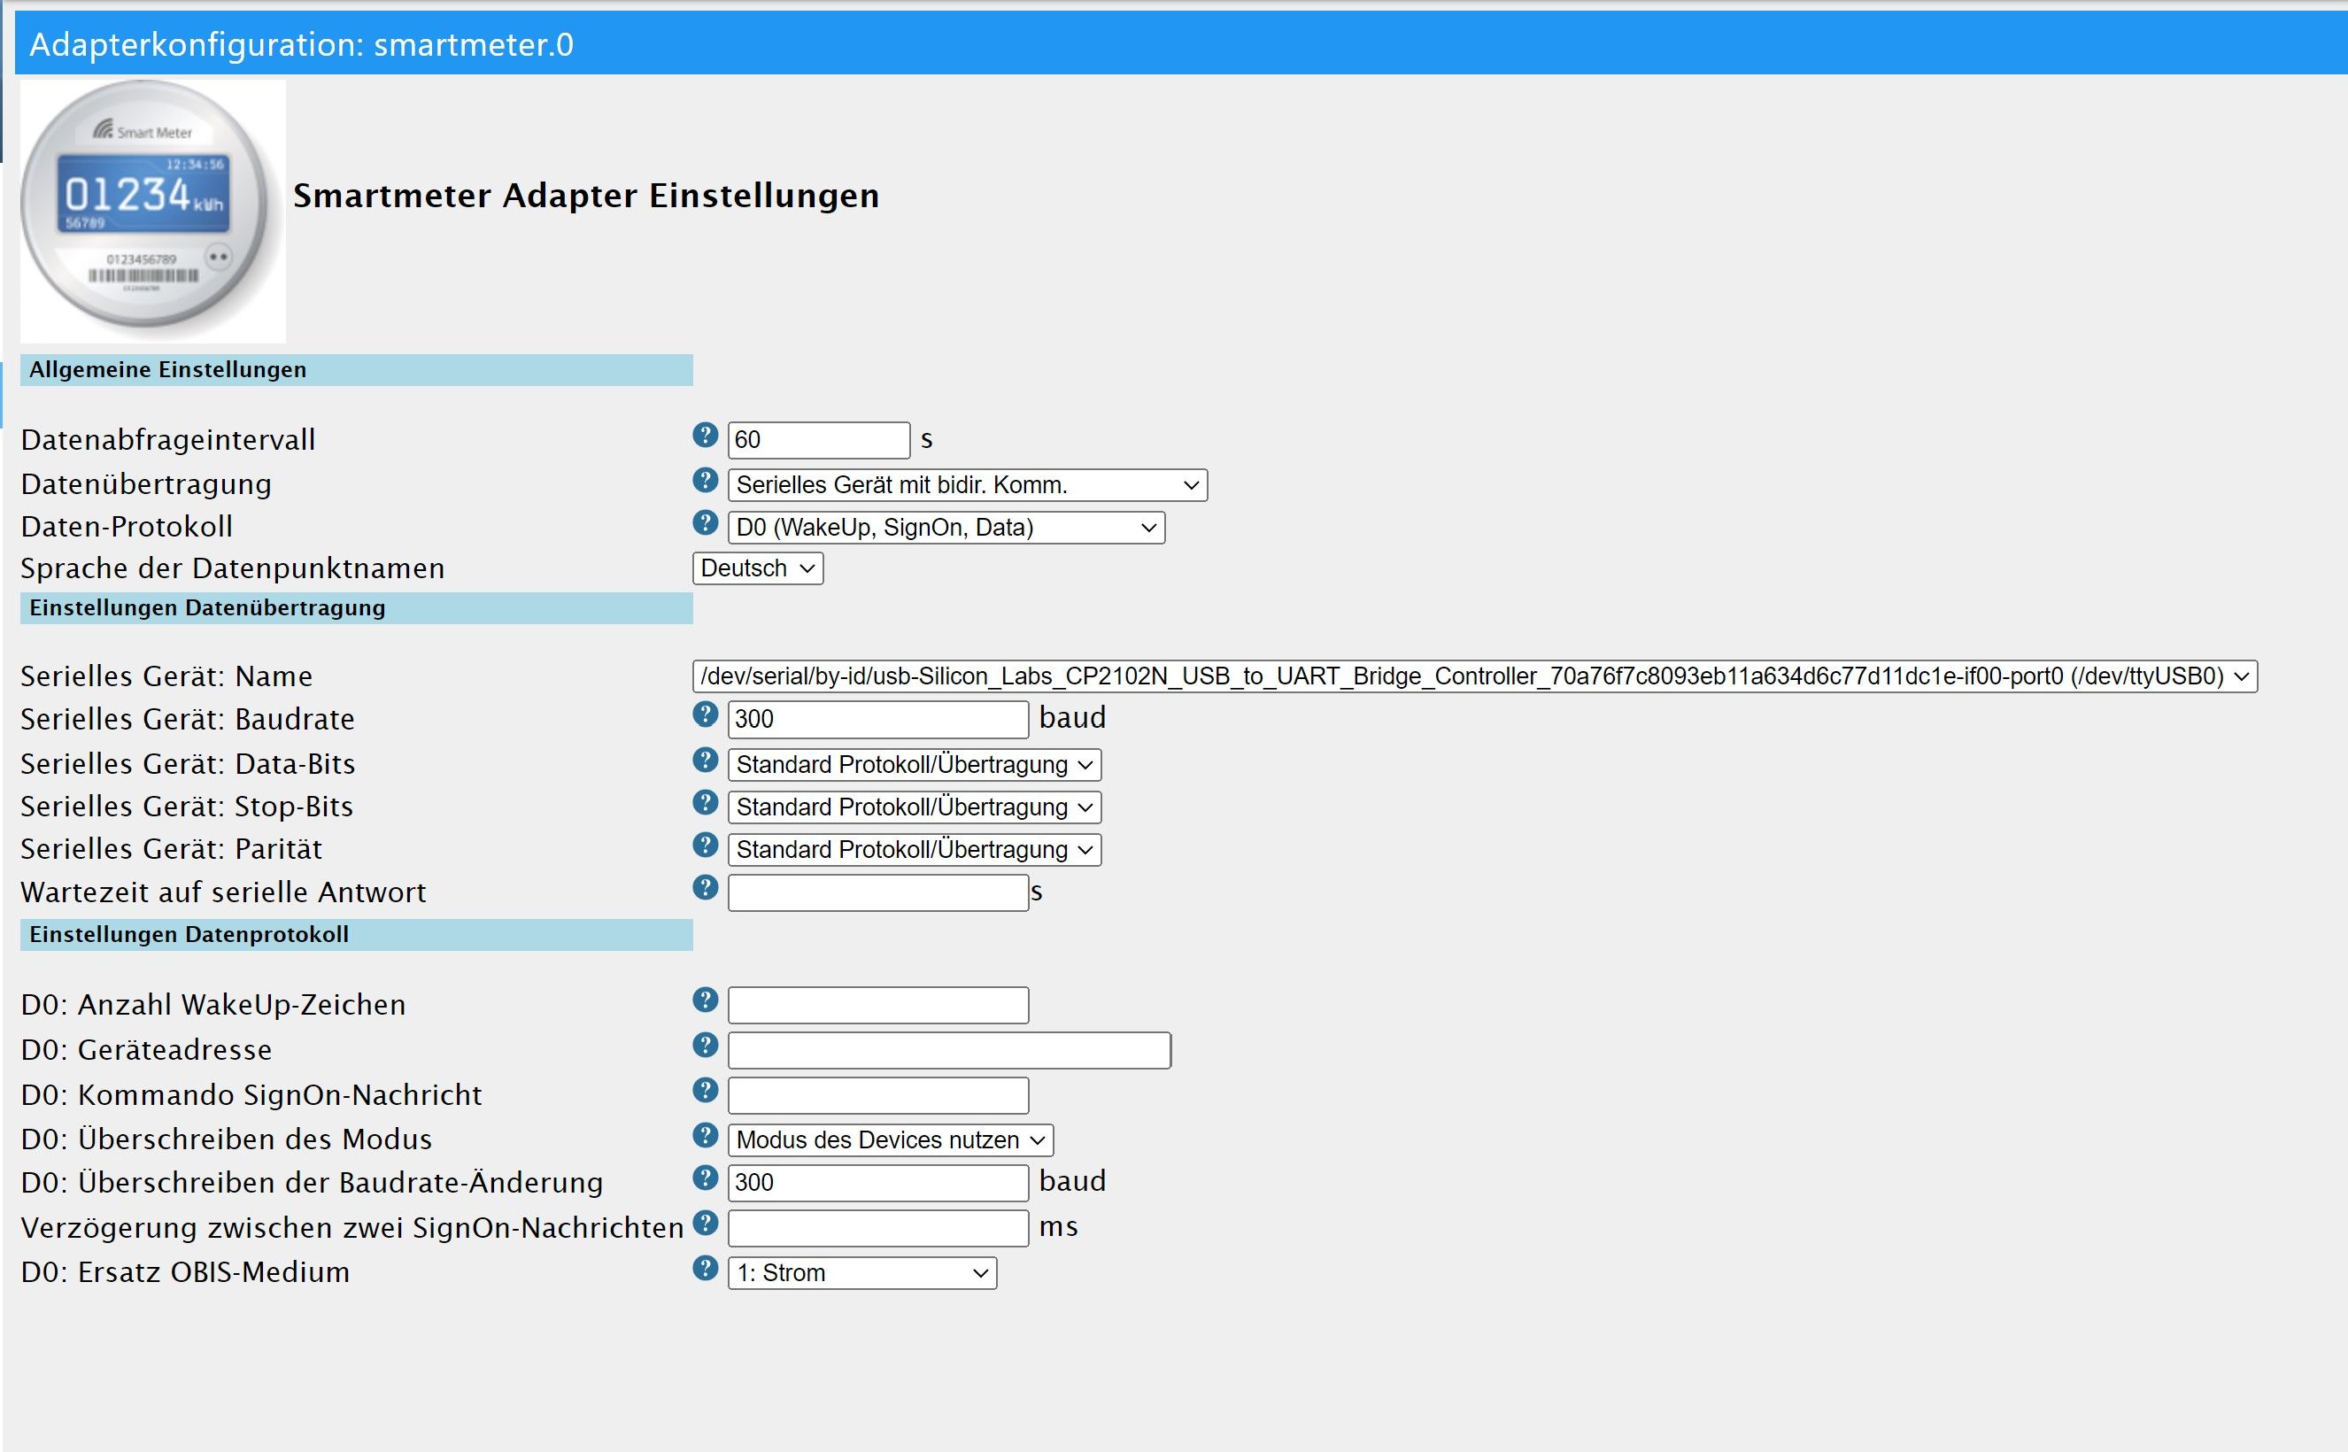Expand the Daten-Protokoll D0 dropdown
Viewport: 2348px width, 1452px height.
coord(945,527)
